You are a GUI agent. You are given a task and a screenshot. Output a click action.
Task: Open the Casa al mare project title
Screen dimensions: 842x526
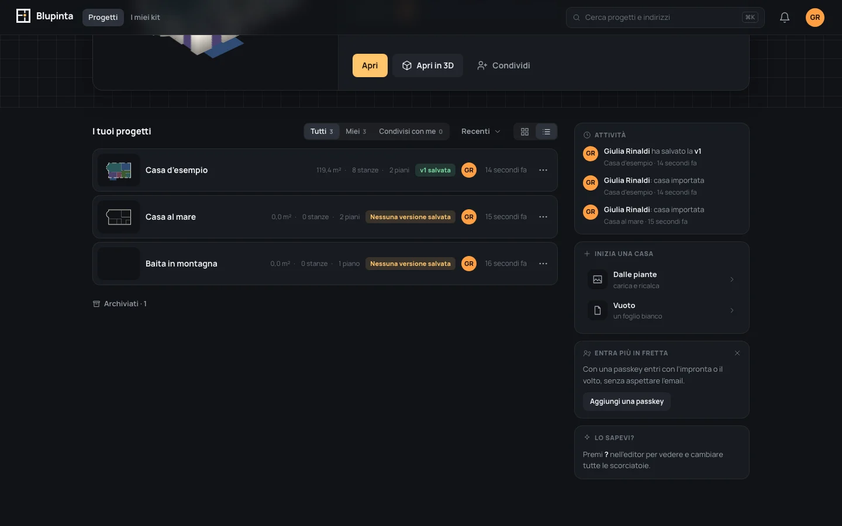(x=171, y=217)
